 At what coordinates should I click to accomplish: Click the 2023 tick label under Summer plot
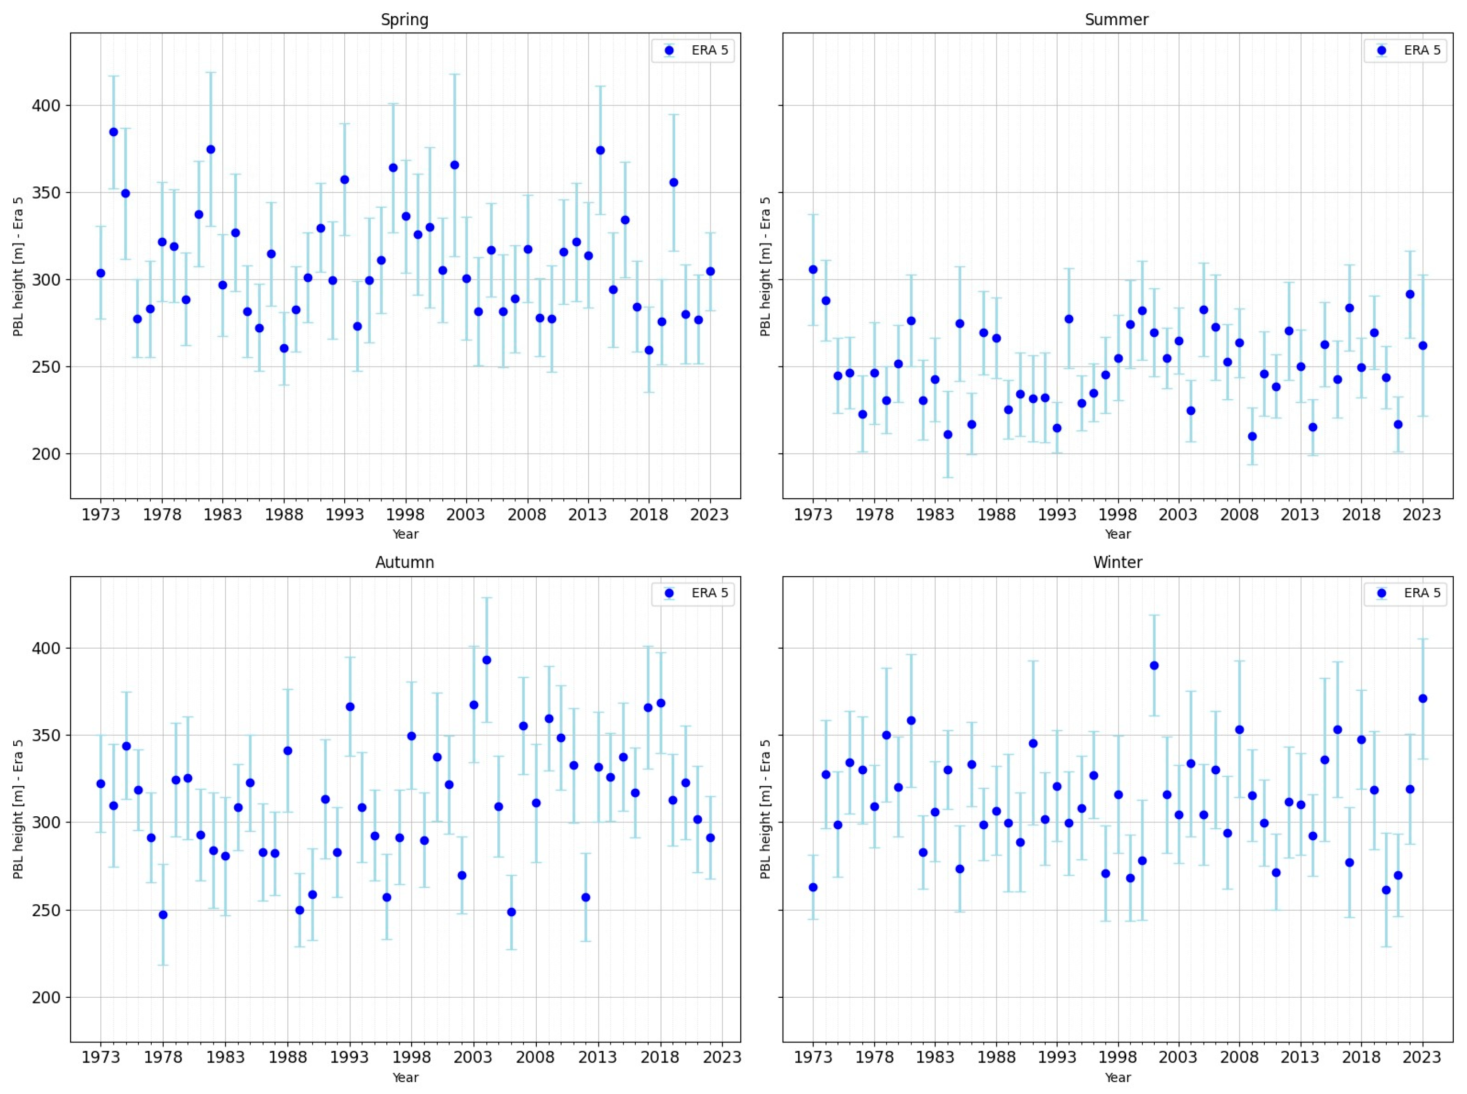click(x=1422, y=515)
